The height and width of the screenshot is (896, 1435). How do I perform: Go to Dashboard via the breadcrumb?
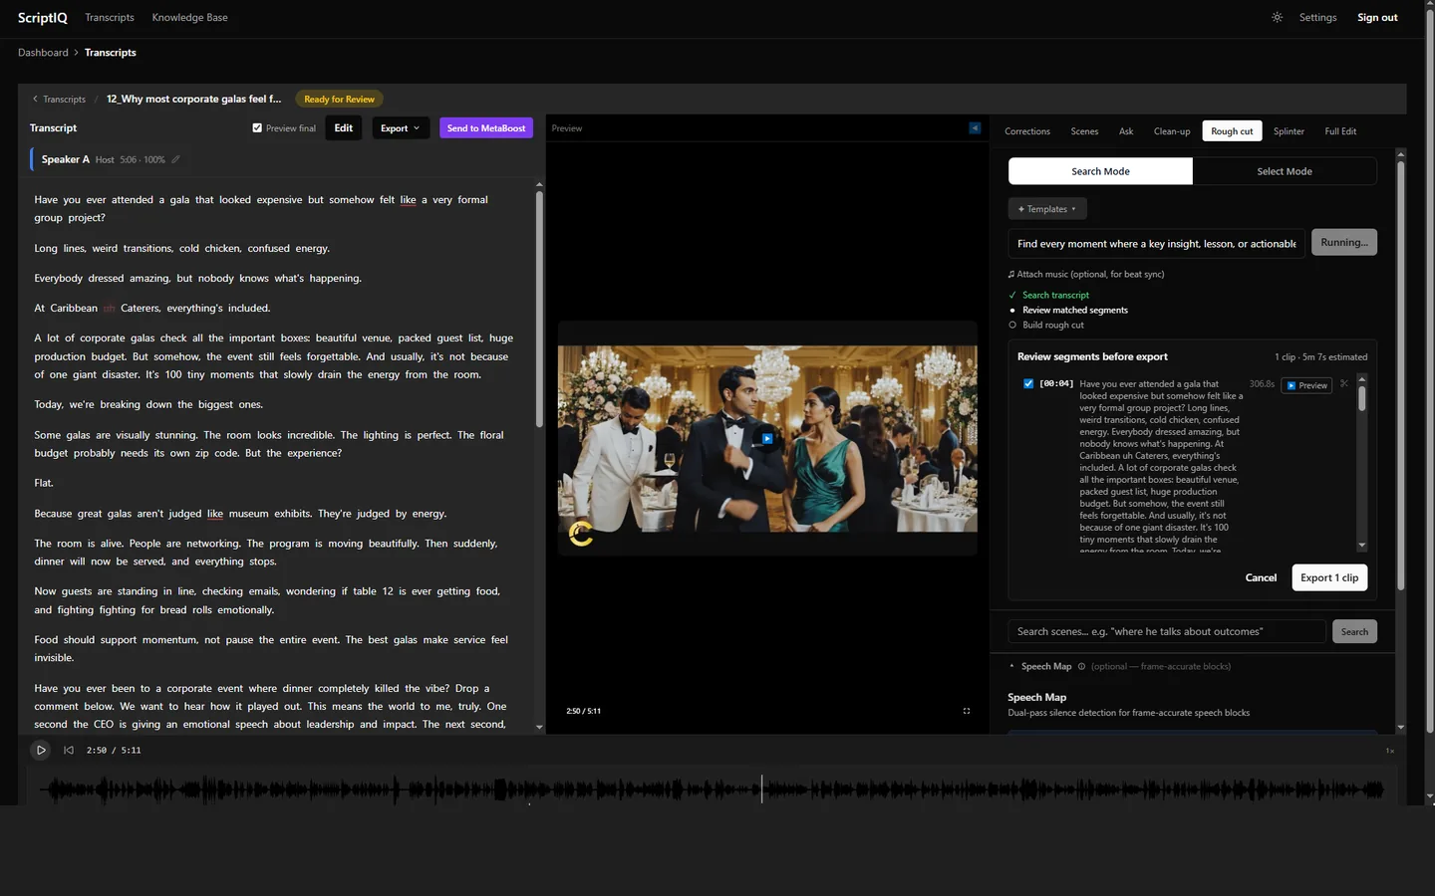tap(43, 53)
